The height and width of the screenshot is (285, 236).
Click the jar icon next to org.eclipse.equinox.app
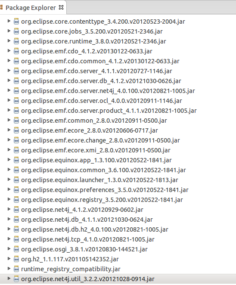coord(16,160)
